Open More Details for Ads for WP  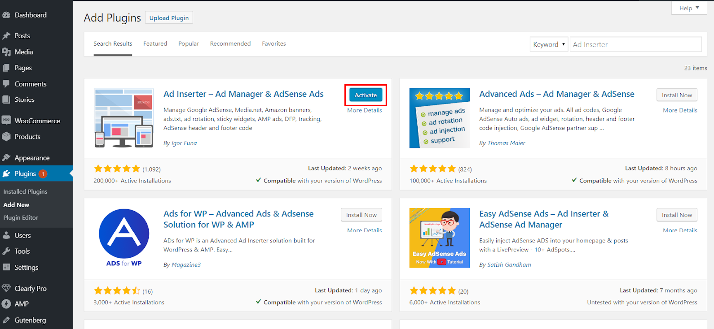[365, 230]
